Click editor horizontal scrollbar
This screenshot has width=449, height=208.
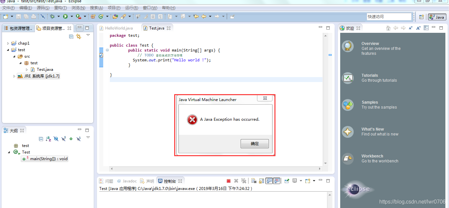pos(216,169)
